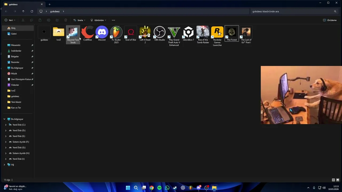The height and width of the screenshot is (192, 342).
Task: Open Geri Dönüşüm Kutusu in the sidebar
Action: tap(18, 79)
